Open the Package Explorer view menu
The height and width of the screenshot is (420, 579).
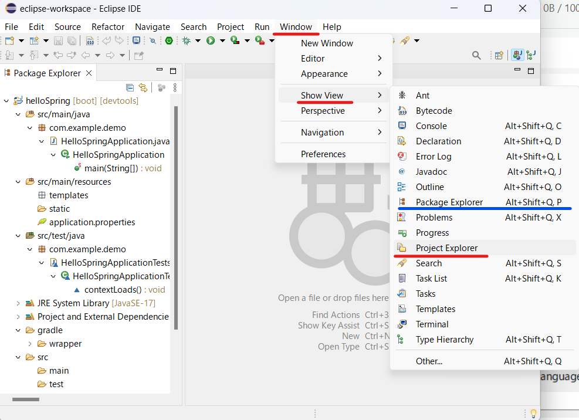tap(175, 87)
